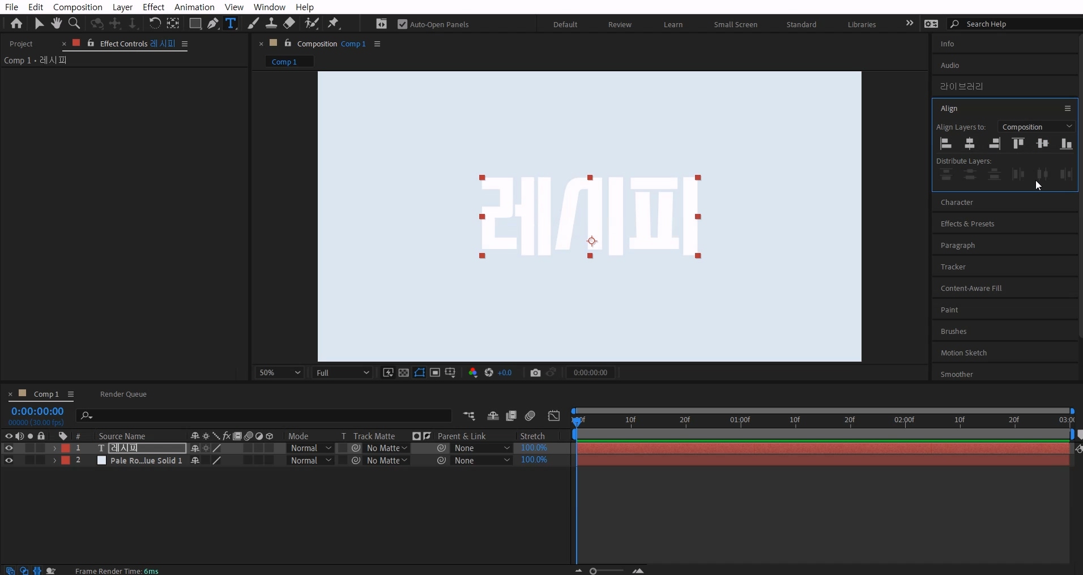Open the Layer menu
The image size is (1083, 575).
(x=122, y=7)
